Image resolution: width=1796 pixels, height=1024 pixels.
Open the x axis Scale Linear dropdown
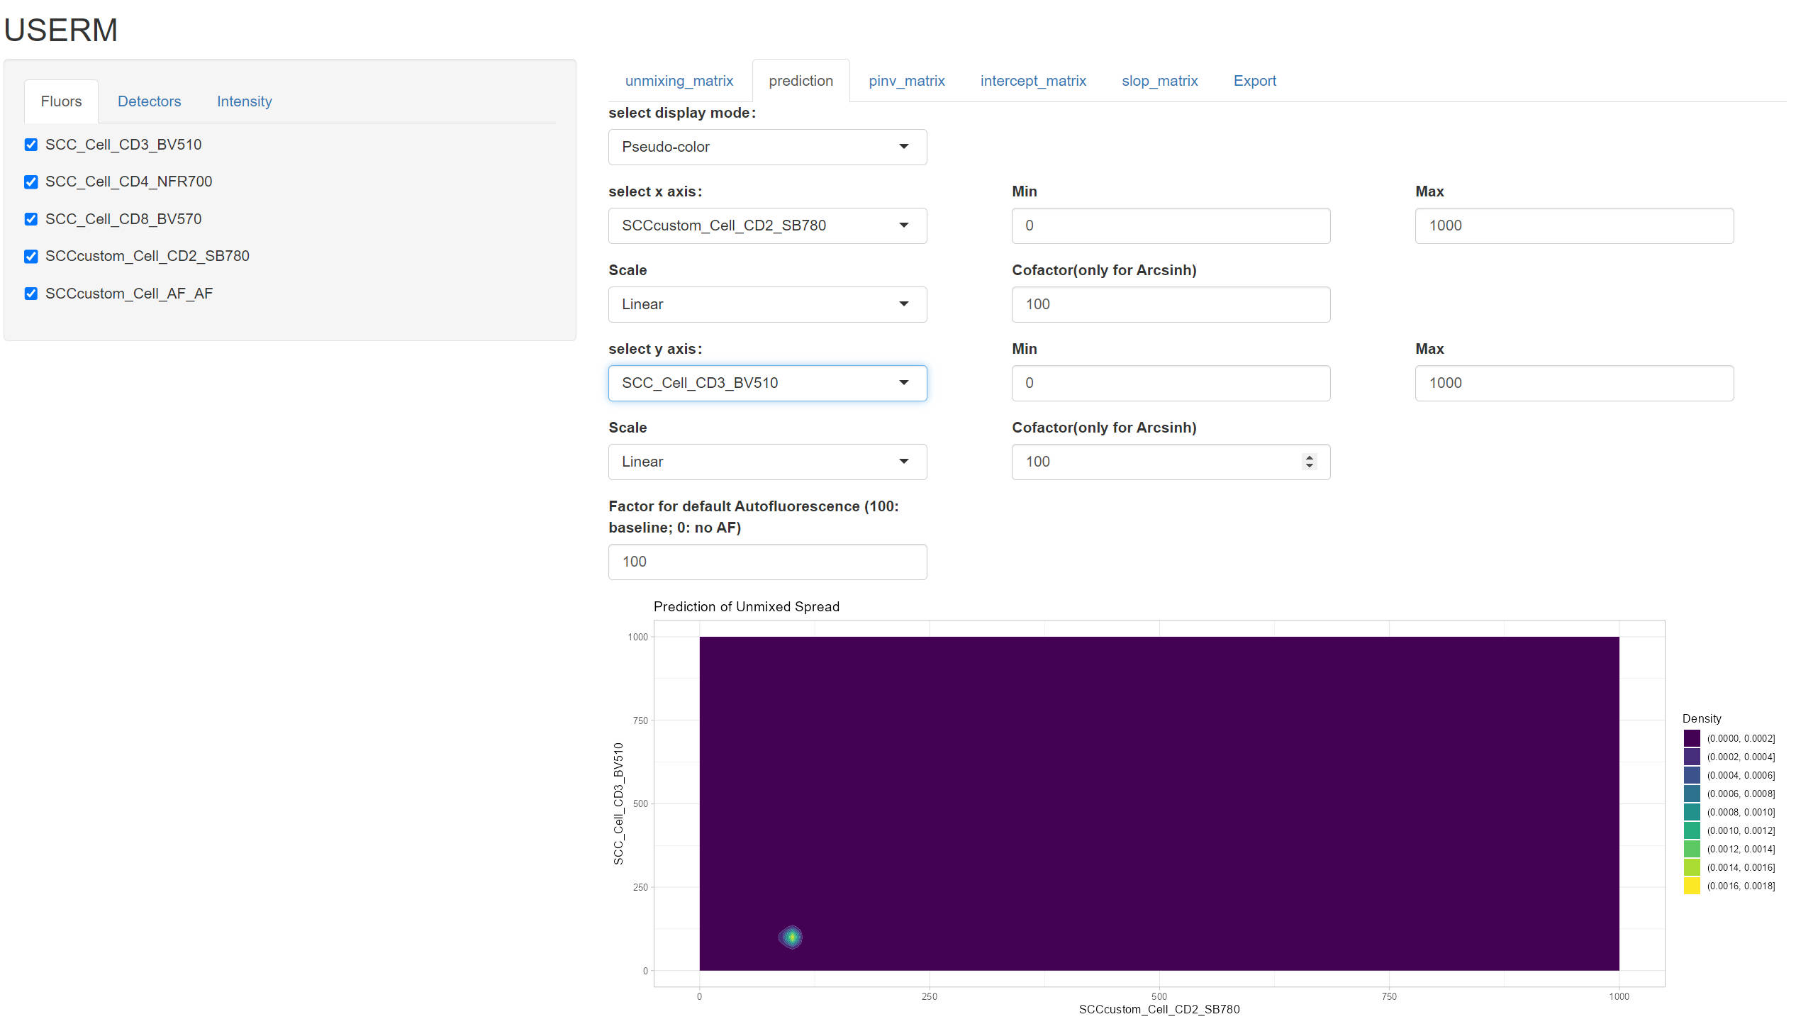pos(766,304)
